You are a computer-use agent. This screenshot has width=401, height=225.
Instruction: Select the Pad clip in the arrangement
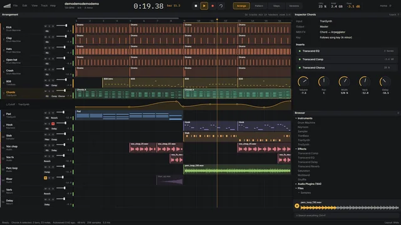coord(129,115)
